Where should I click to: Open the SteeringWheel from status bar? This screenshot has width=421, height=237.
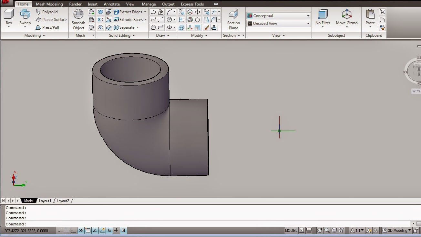[x=334, y=230]
